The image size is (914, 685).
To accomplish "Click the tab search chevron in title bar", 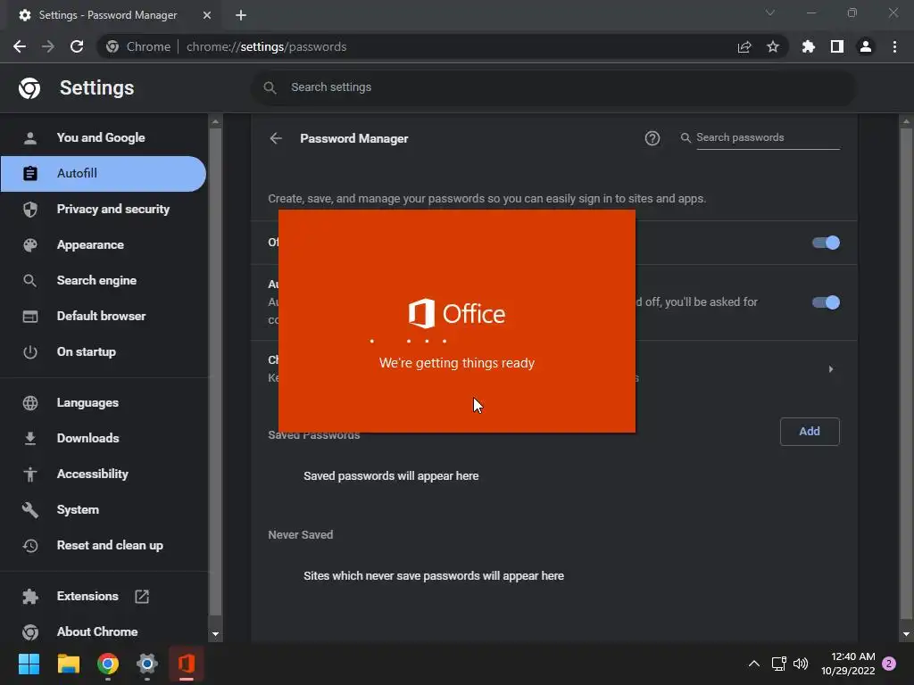I will tap(770, 12).
